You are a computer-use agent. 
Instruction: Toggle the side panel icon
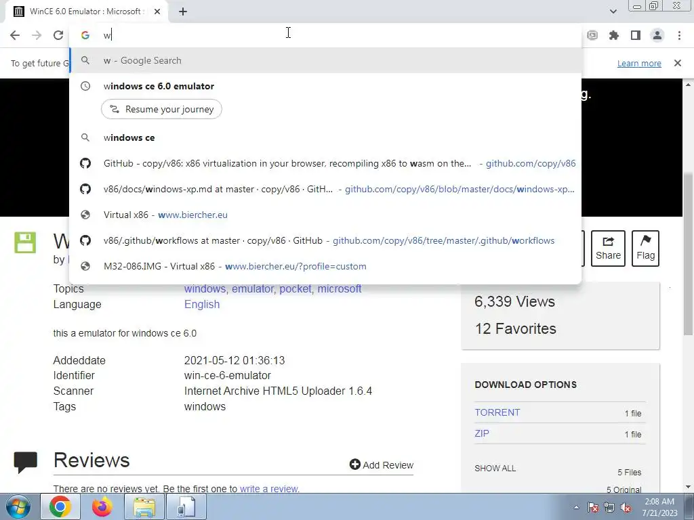(636, 35)
